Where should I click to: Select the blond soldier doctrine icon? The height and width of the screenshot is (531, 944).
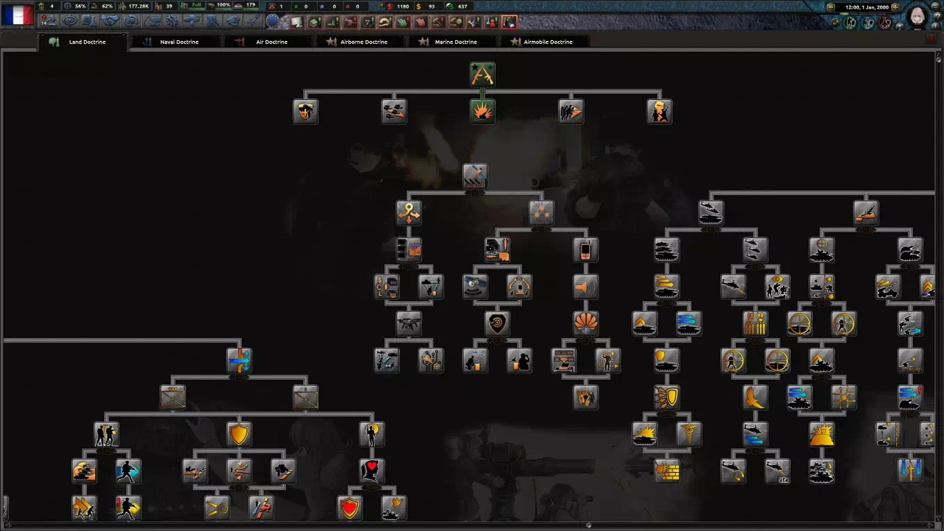[x=659, y=111]
